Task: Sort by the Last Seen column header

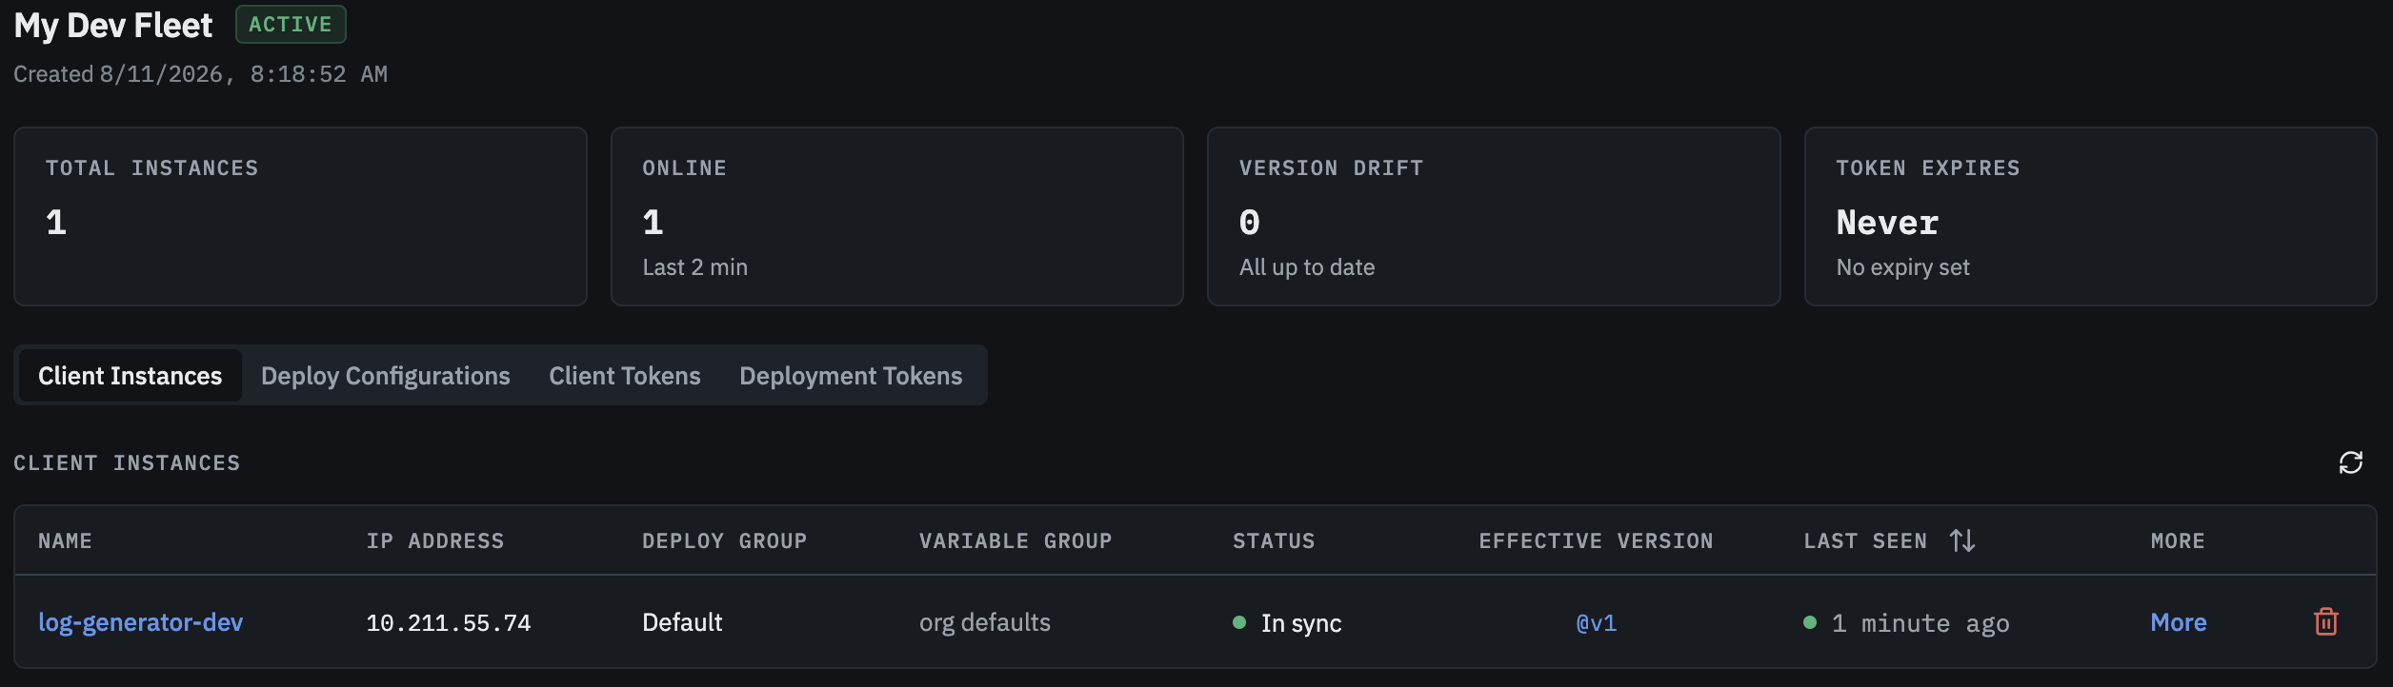Action: pyautogui.click(x=1864, y=541)
